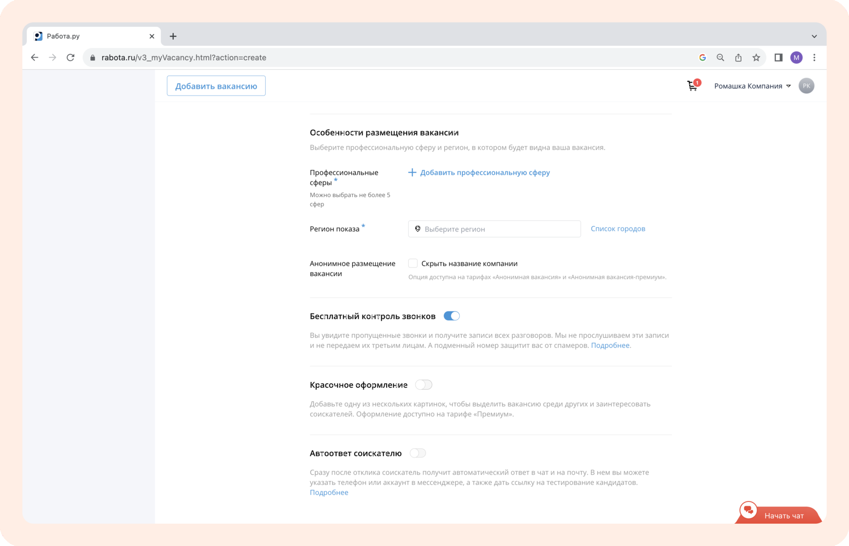Screen dimensions: 849x546
Task: Click the chat bubble icon
Action: (748, 511)
